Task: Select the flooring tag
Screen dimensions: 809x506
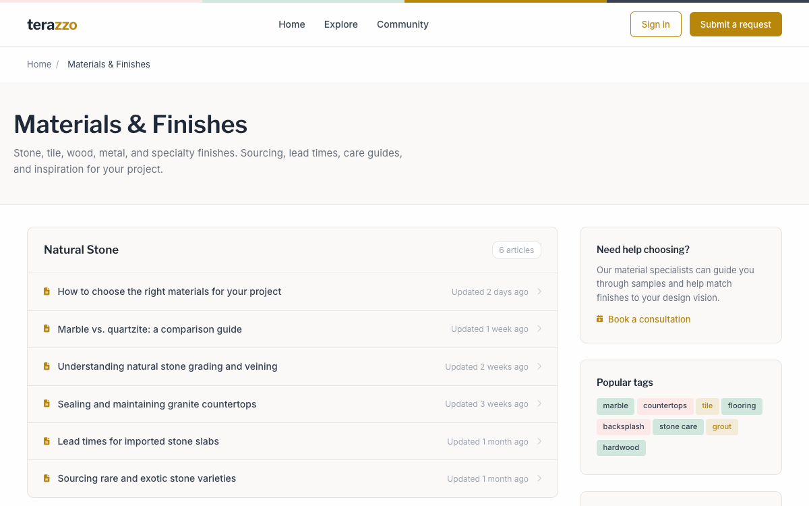Action: tap(742, 406)
